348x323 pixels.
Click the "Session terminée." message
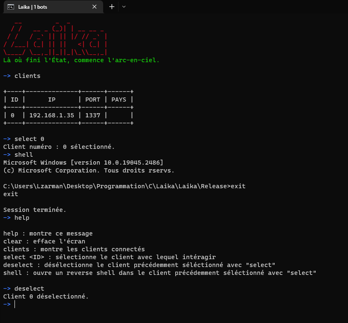tap(35, 210)
